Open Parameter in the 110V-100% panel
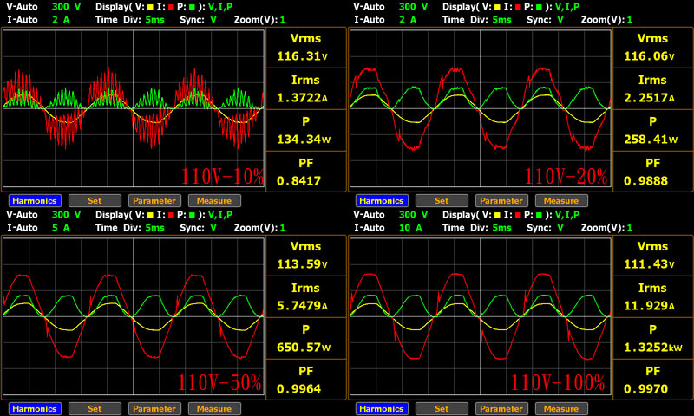This screenshot has width=694, height=416. pyautogui.click(x=501, y=408)
